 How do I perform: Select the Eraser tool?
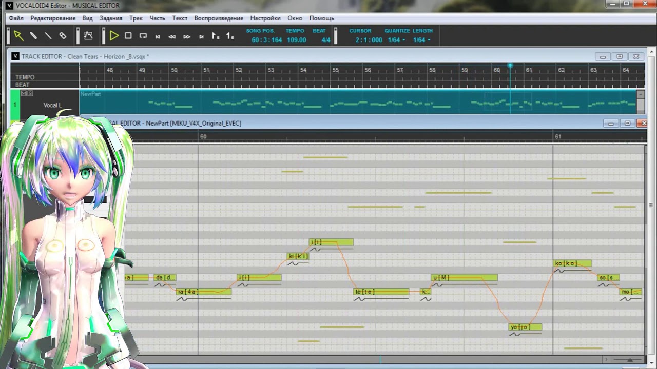point(63,36)
